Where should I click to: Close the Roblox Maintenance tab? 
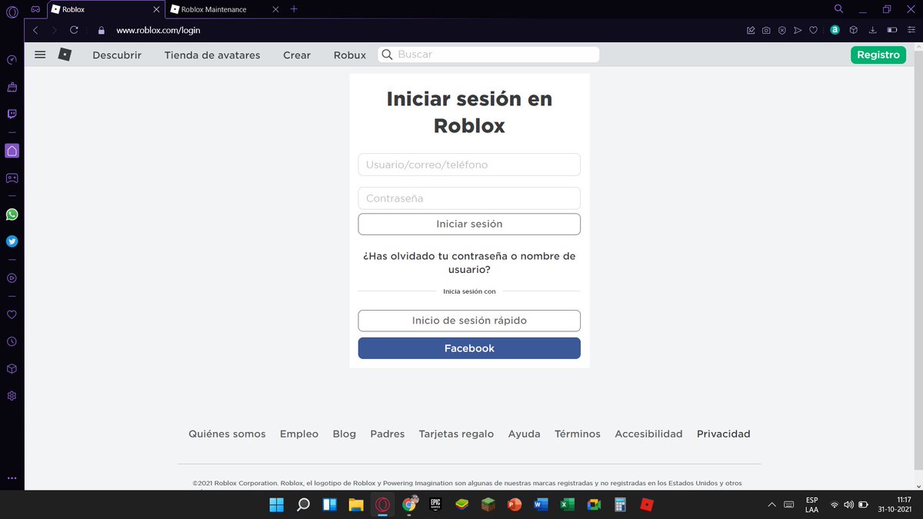coord(275,9)
